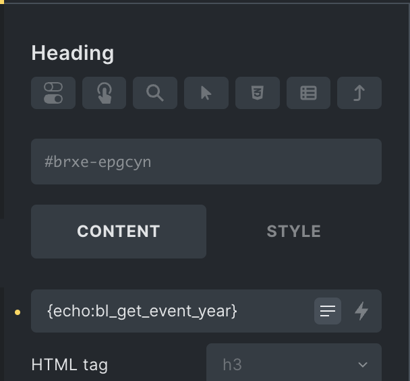The height and width of the screenshot is (381, 410).
Task: Open the element conditions toggle icon
Action: pos(53,93)
